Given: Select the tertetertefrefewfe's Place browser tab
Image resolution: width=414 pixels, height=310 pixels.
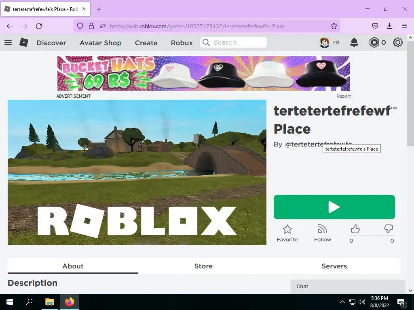Looking at the screenshot, I should pos(45,9).
